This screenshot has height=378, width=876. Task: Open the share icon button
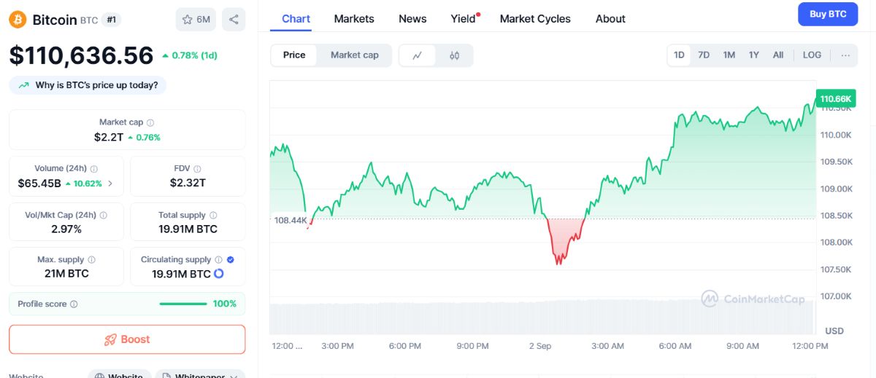click(x=234, y=20)
